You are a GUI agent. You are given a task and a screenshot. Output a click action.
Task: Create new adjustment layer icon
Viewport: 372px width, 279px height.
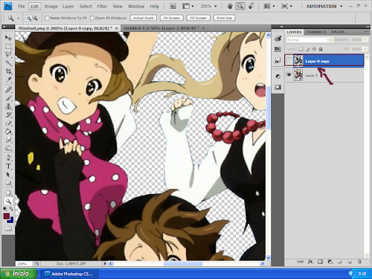point(330,262)
